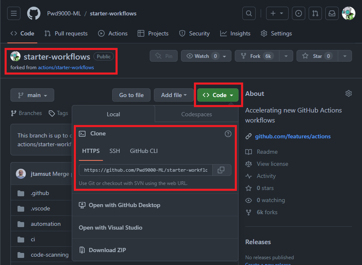Open the .github folder

point(40,193)
